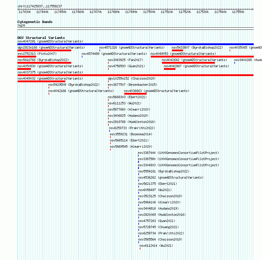Open the dgv2923n166 gnomAD variant

coord(51,47)
